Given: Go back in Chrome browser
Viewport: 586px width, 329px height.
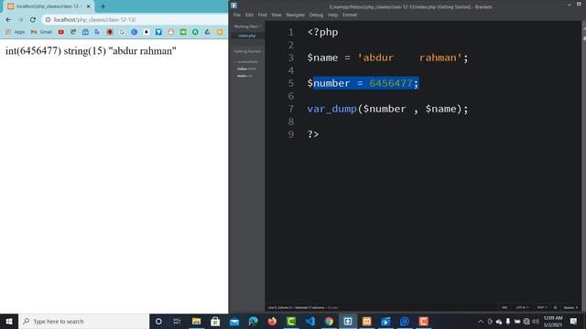Looking at the screenshot, I should [x=8, y=20].
